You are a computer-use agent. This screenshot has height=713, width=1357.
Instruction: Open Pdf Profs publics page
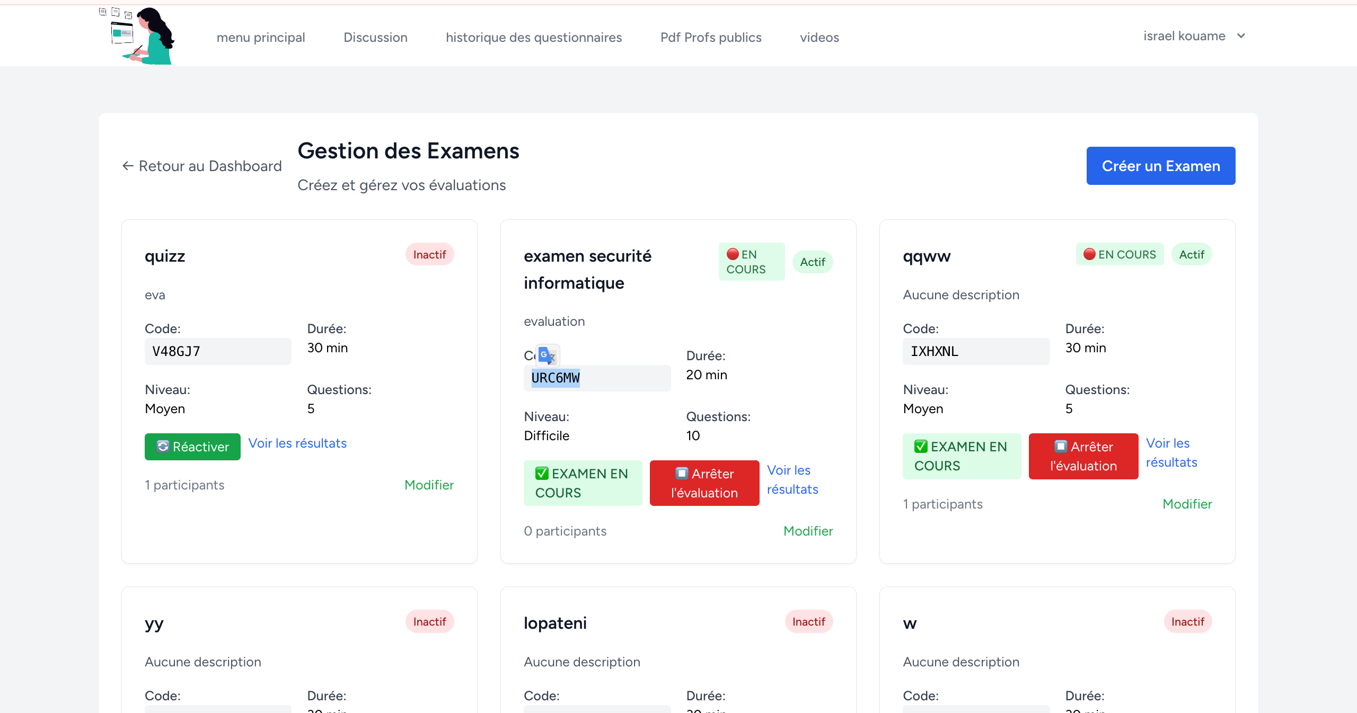click(710, 38)
